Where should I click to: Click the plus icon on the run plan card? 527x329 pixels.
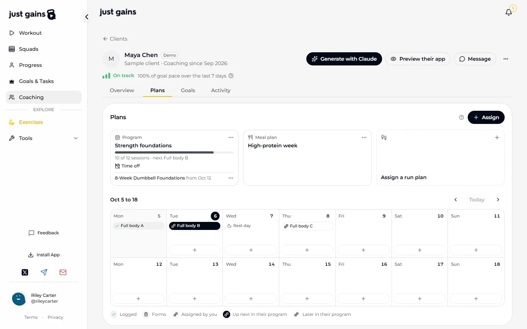(497, 137)
